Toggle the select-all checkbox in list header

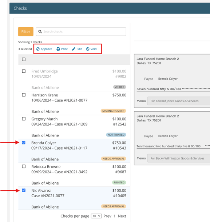24,59
